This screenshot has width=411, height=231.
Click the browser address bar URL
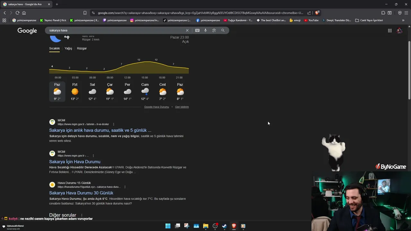pyautogui.click(x=200, y=13)
